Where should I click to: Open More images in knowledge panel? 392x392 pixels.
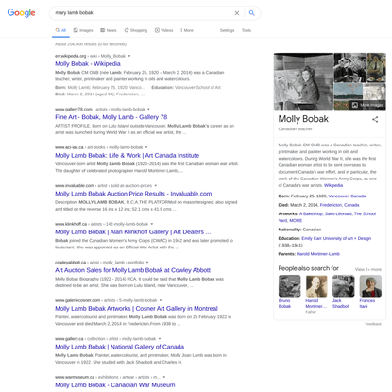point(367,105)
